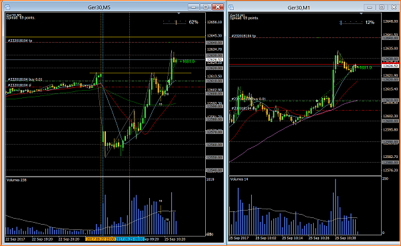This screenshot has height=246, width=401.
Task: Open the Ger30,M5 window system-menu icon
Action: pyautogui.click(x=7, y=7)
